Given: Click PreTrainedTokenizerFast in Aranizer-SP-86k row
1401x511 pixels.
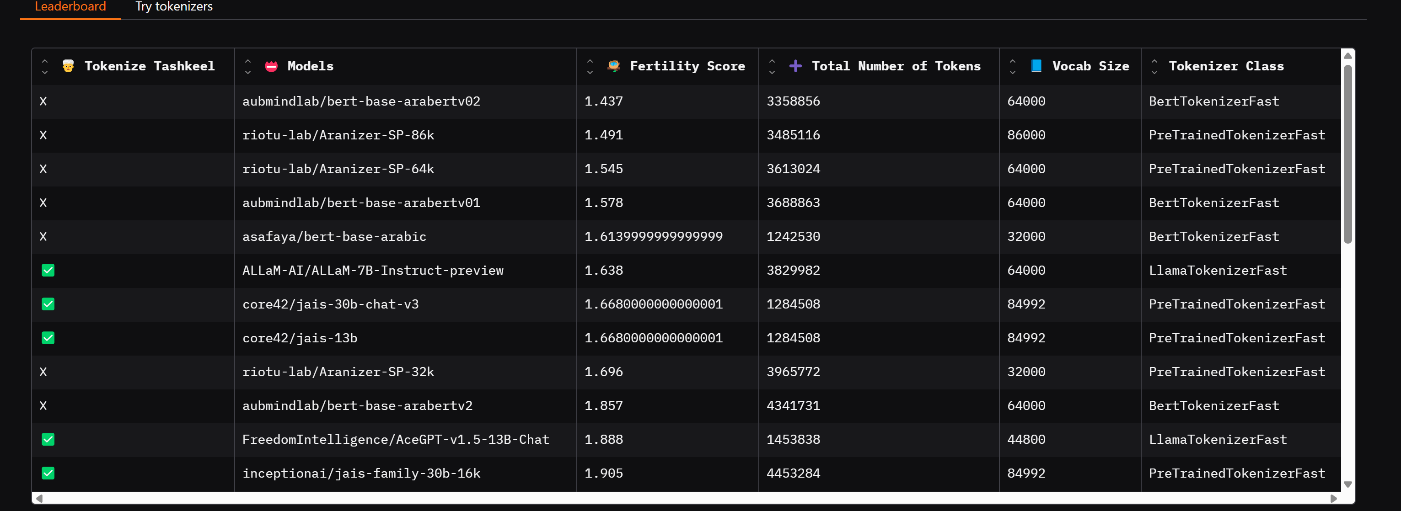Looking at the screenshot, I should (1237, 135).
